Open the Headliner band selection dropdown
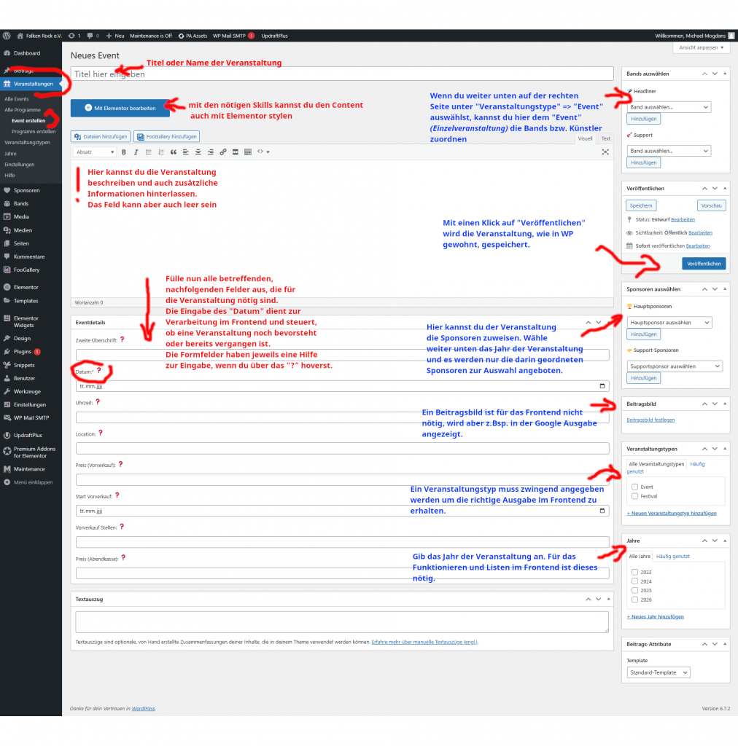738x746 pixels. [x=668, y=107]
